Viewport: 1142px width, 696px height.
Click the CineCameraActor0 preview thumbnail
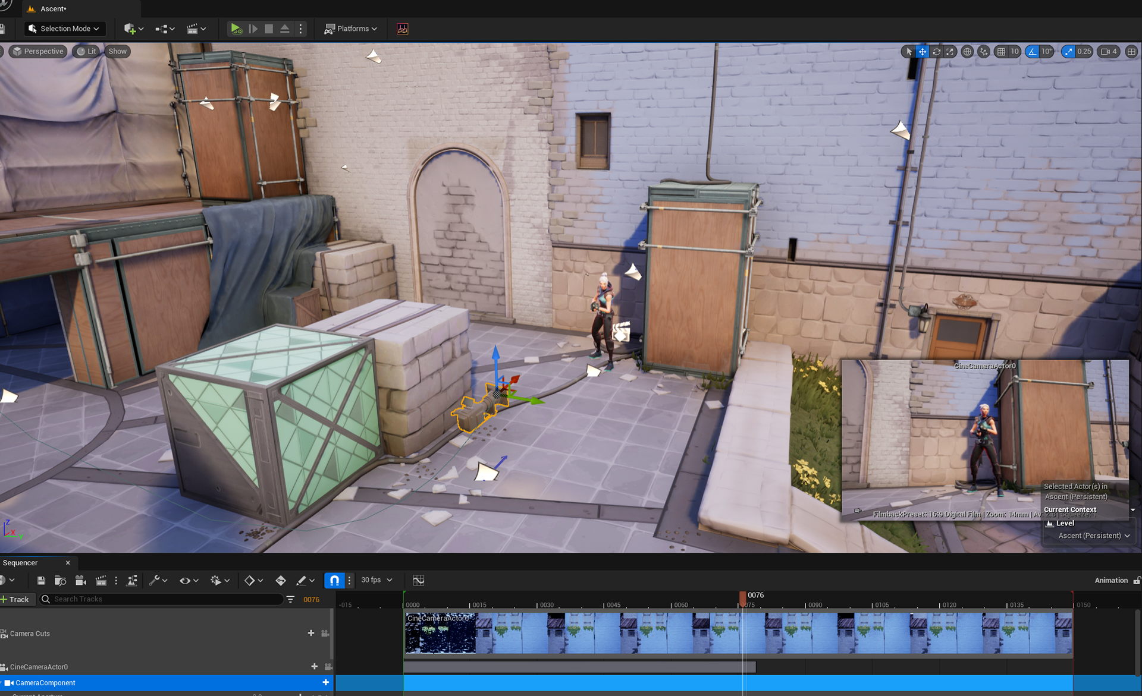[985, 440]
